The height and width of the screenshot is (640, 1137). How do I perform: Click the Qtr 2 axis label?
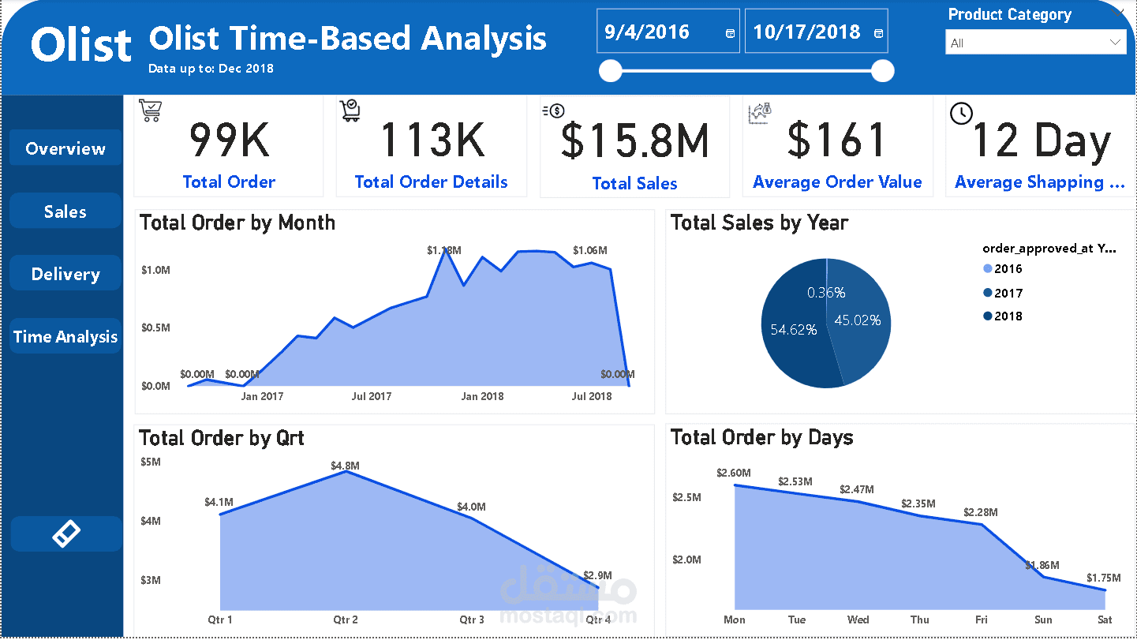346,620
